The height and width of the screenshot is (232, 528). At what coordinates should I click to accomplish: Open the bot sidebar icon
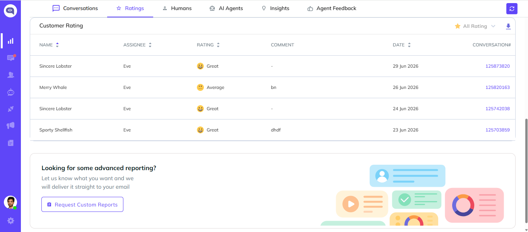point(11,92)
